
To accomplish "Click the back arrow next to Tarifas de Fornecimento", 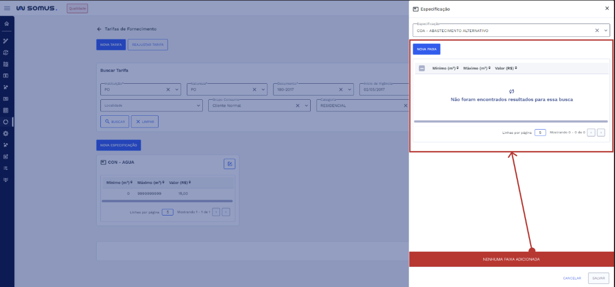I will click(x=99, y=29).
